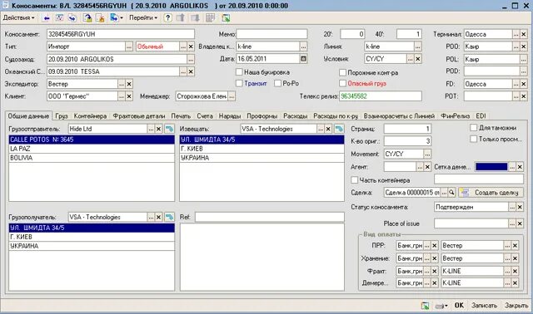Enable Порожние конт-ра checkbox

pos(342,72)
